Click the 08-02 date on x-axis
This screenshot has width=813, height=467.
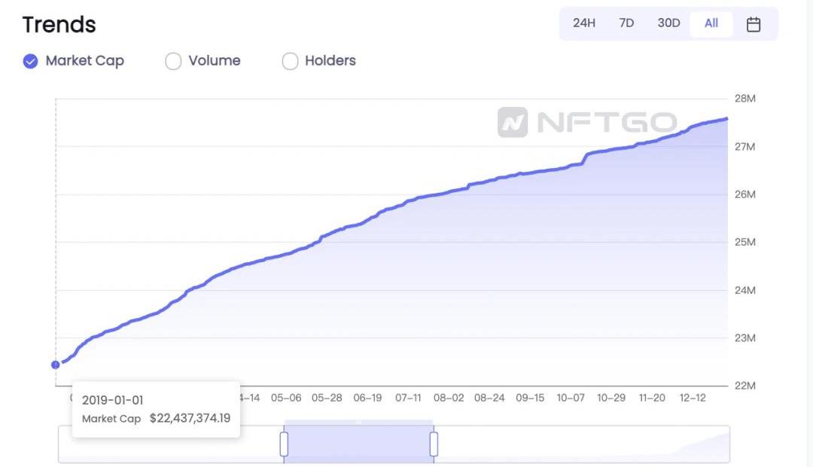449,398
